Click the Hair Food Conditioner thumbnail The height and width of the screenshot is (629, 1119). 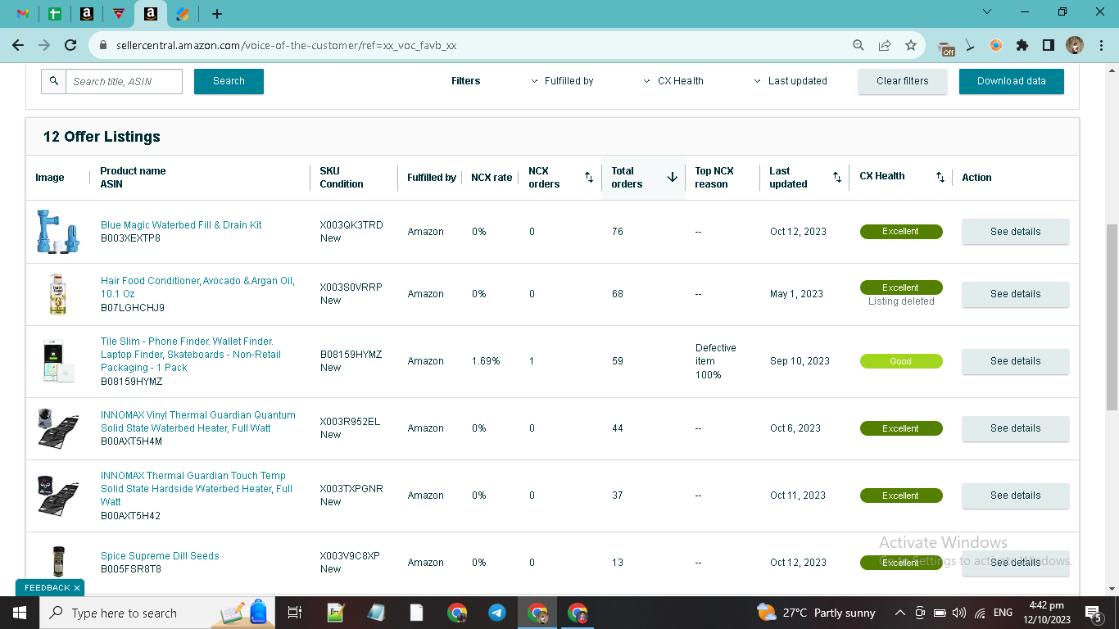pyautogui.click(x=57, y=294)
